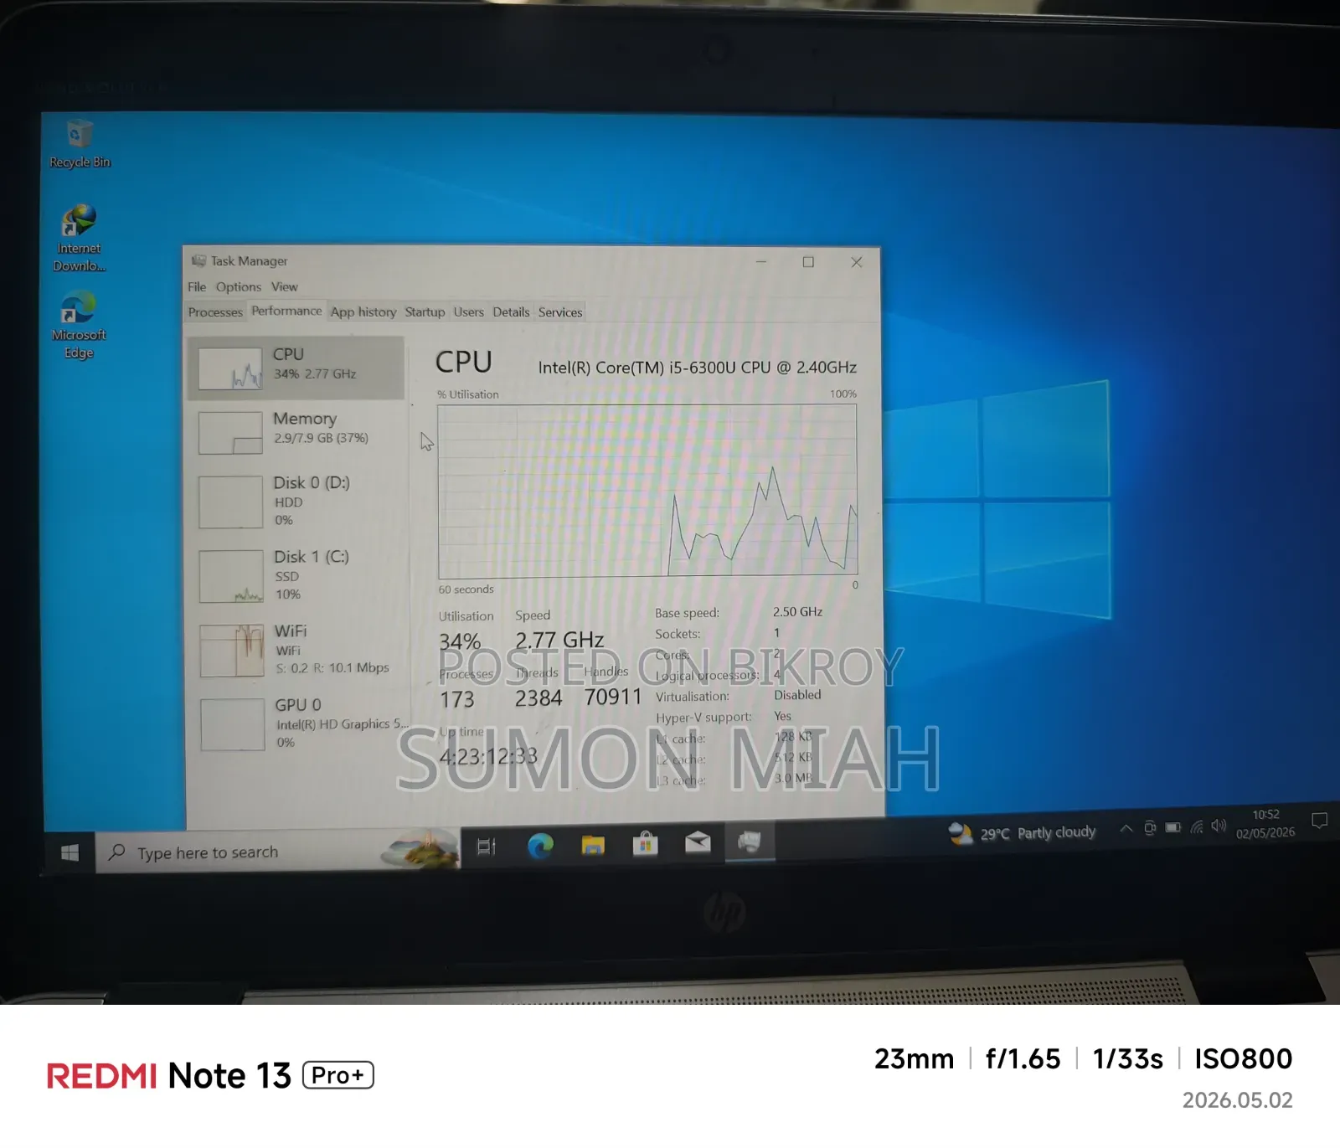Click the 70911 handles value

pos(613,698)
